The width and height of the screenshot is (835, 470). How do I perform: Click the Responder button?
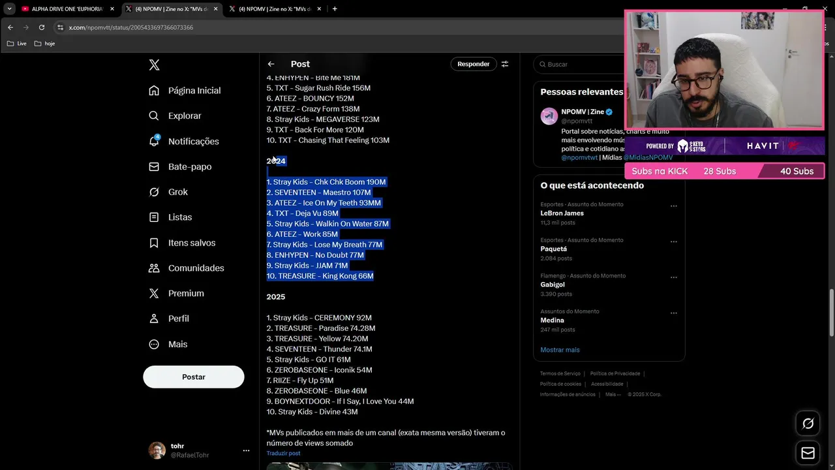(473, 64)
